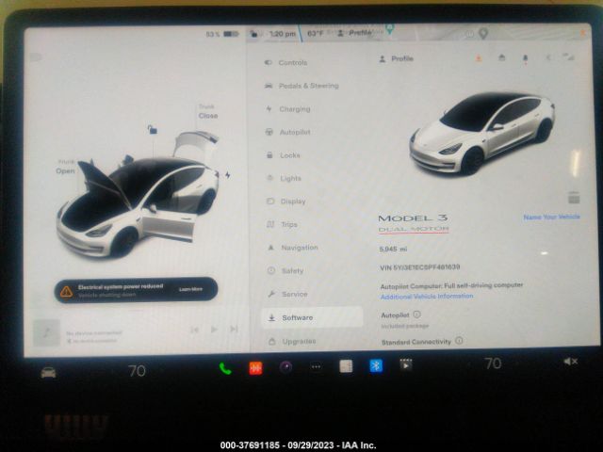Tap Open for the front trunk
Image resolution: width=603 pixels, height=452 pixels.
point(65,171)
